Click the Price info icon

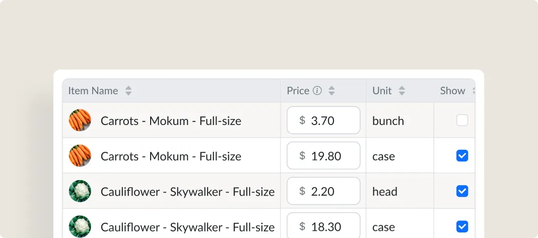click(x=317, y=91)
